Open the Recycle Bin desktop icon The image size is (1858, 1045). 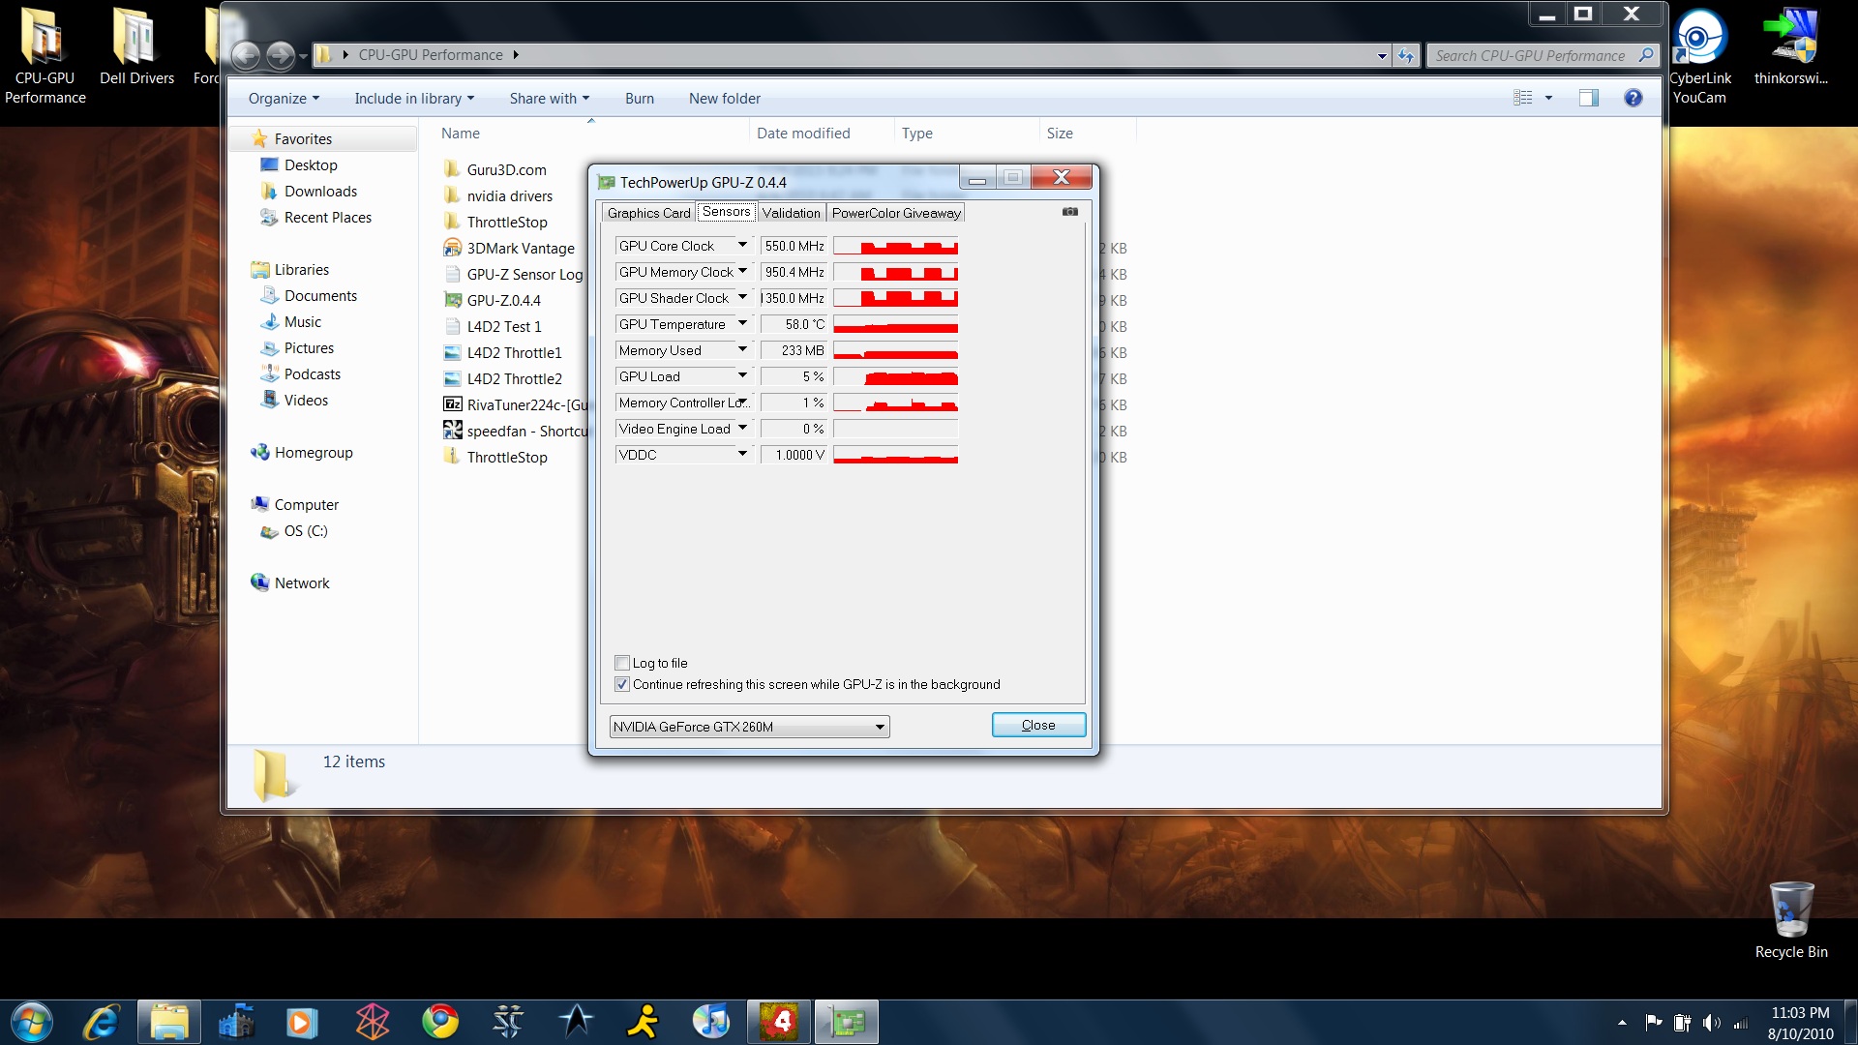1791,920
